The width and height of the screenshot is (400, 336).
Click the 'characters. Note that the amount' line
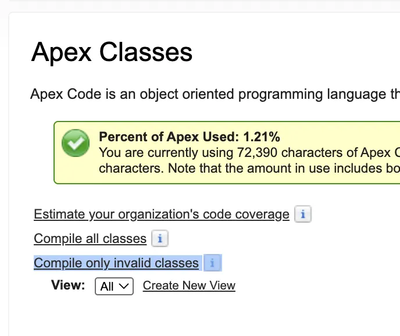coord(249,169)
